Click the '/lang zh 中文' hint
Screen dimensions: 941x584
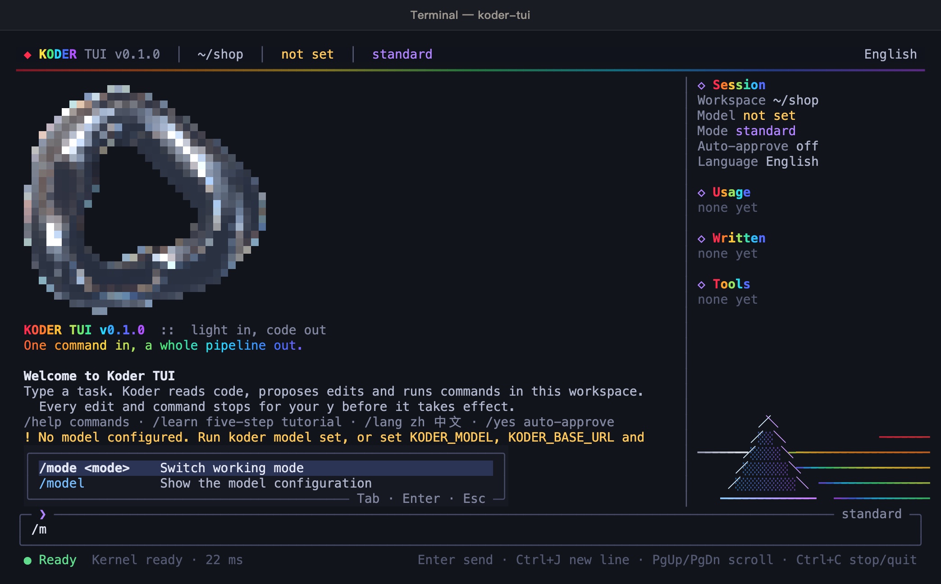[413, 422]
